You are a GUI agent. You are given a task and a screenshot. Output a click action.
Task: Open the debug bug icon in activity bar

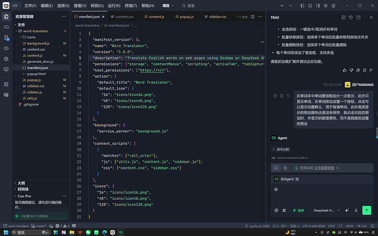pyautogui.click(x=6, y=59)
